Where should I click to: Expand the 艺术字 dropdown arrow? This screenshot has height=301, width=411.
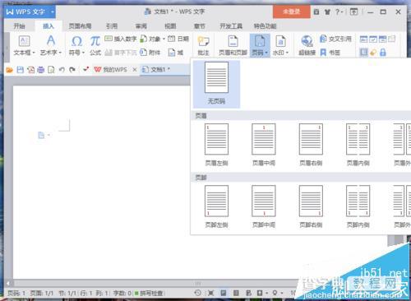60,53
